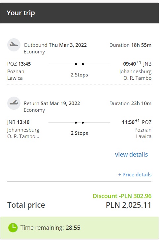Open the view details link
This screenshot has width=160, height=240.
(131, 154)
